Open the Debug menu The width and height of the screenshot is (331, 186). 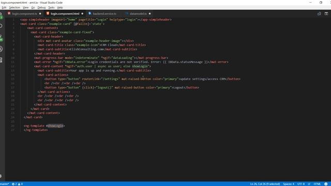click(41, 7)
